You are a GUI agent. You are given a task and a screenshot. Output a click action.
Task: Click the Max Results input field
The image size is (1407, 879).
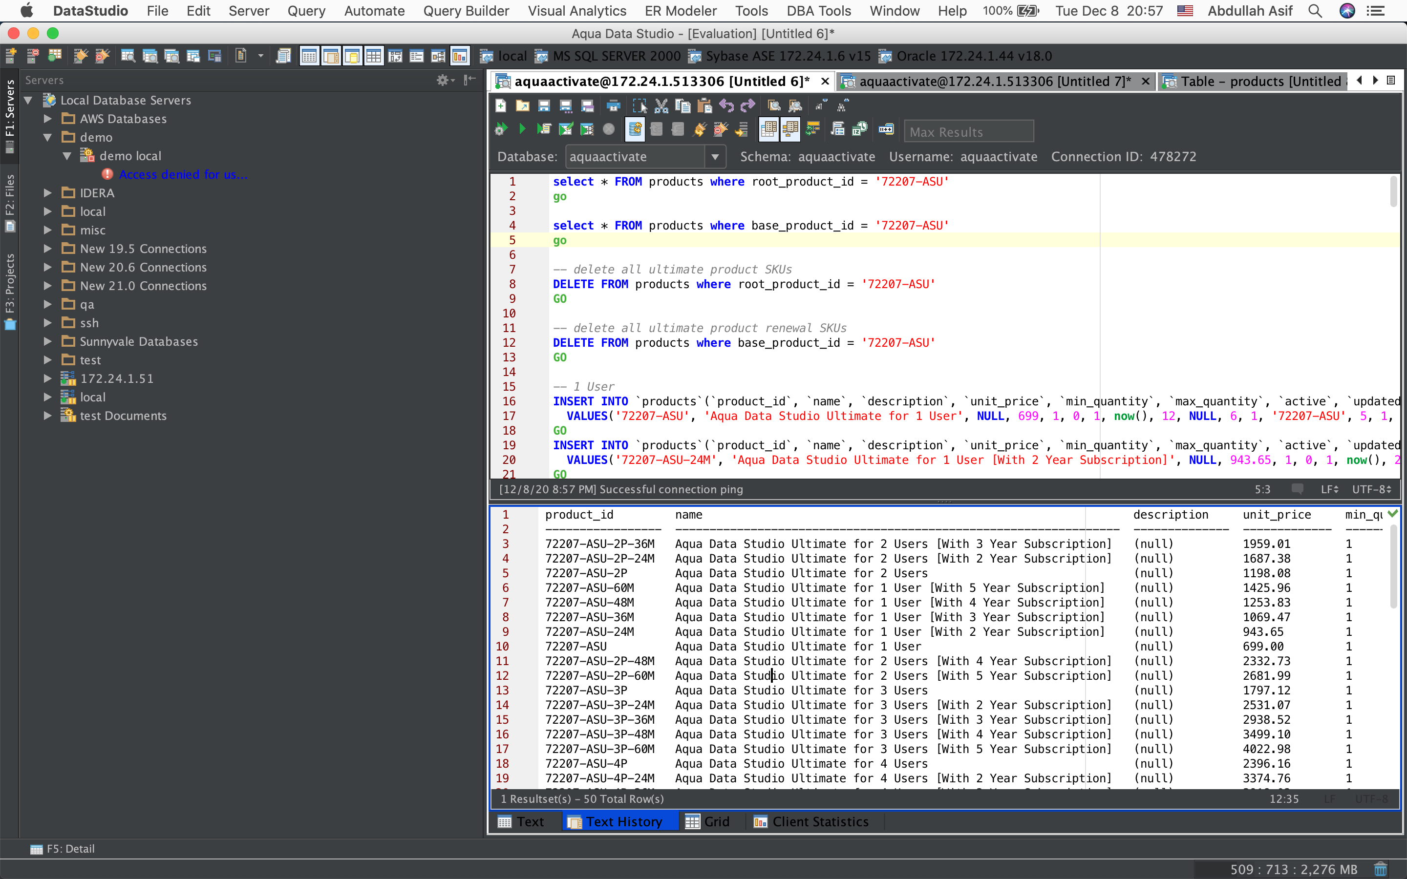(x=969, y=132)
